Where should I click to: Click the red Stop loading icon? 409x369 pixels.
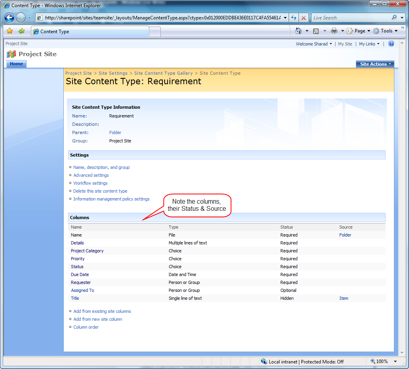(x=304, y=18)
